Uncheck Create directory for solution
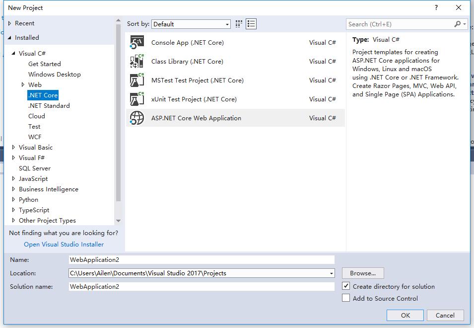Viewport: 474px width, 328px height. tap(346, 286)
